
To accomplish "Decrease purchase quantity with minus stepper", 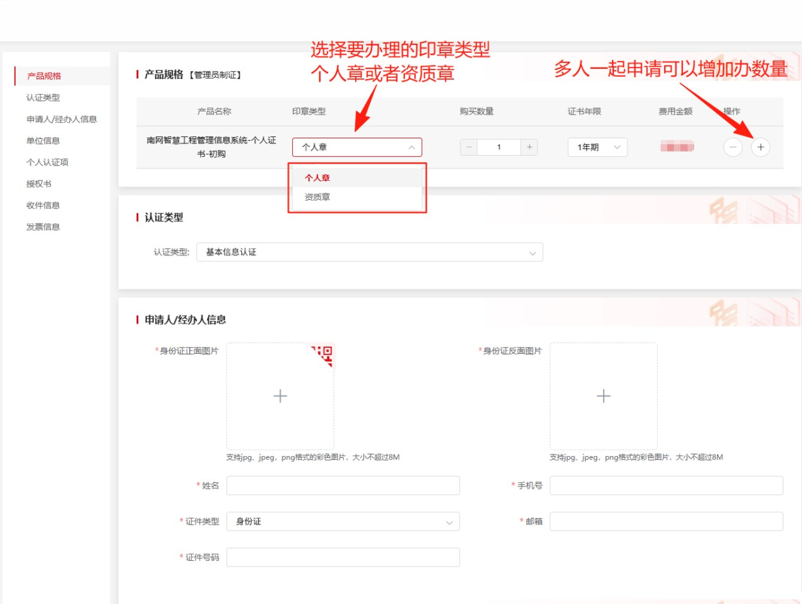I will [469, 147].
